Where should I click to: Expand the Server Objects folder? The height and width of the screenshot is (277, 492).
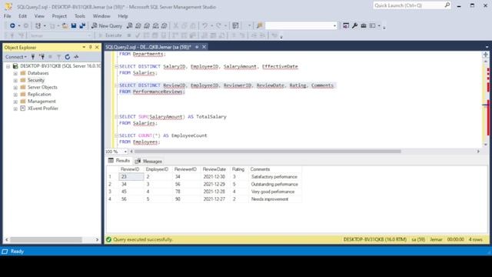15,88
